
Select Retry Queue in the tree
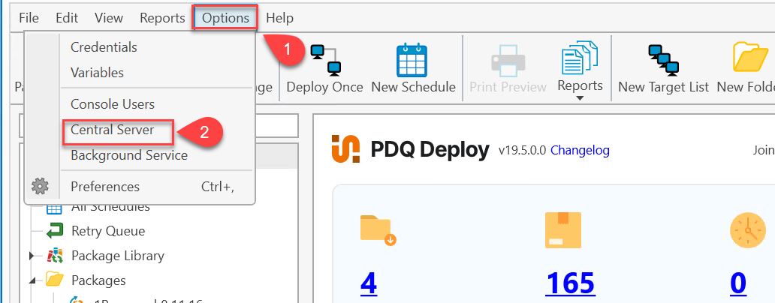point(107,231)
